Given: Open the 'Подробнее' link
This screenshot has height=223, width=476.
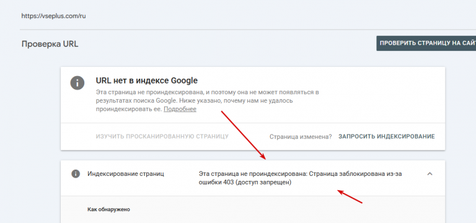Looking at the screenshot, I should coord(180,109).
